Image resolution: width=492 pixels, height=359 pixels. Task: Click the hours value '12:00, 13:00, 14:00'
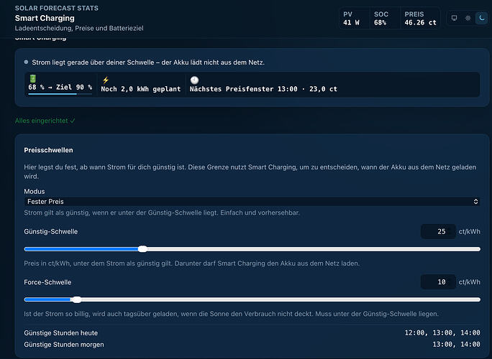pyautogui.click(x=442, y=332)
